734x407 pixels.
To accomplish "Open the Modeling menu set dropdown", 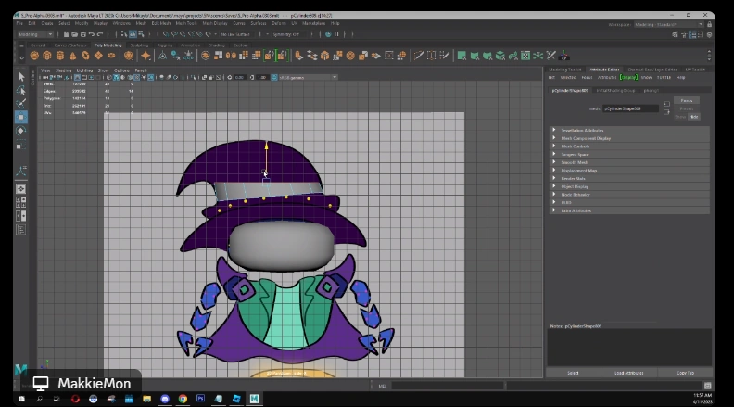I will click(x=35, y=34).
